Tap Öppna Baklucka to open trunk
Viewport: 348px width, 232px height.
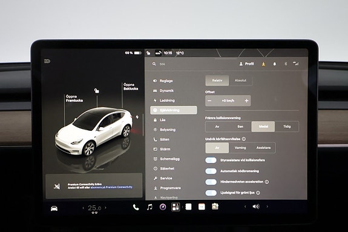pyautogui.click(x=131, y=87)
